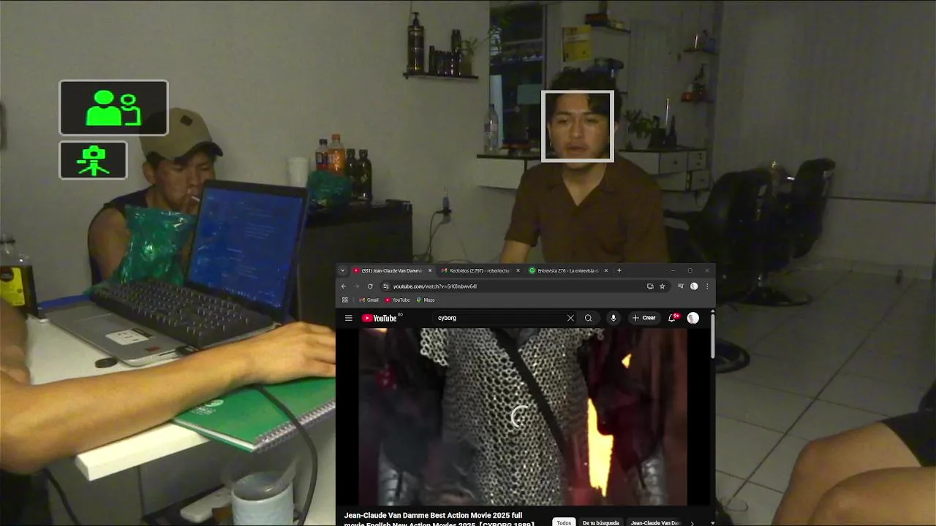The height and width of the screenshot is (526, 936).
Task: Close the Entrevista 276 tab
Action: point(605,271)
